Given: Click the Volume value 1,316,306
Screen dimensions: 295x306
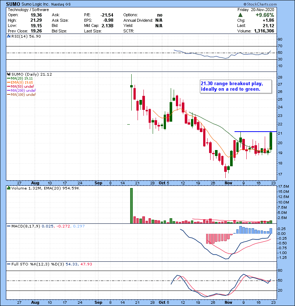Looking at the screenshot, I should (x=264, y=31).
